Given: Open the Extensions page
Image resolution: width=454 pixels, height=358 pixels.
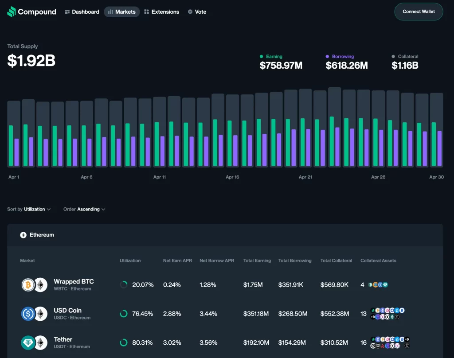Looking at the screenshot, I should click(x=161, y=12).
